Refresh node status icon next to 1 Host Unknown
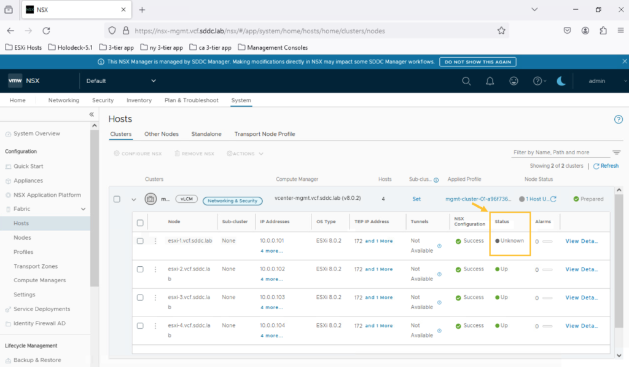The width and height of the screenshot is (629, 367). pos(553,199)
